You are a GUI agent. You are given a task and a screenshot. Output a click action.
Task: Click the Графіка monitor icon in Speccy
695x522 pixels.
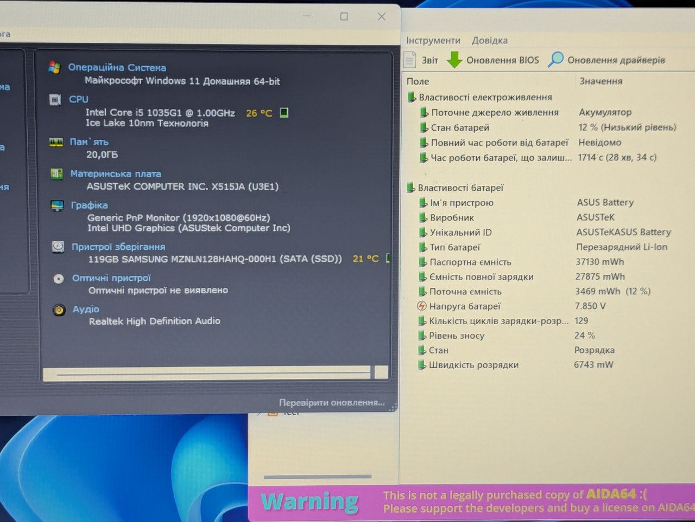(x=57, y=206)
